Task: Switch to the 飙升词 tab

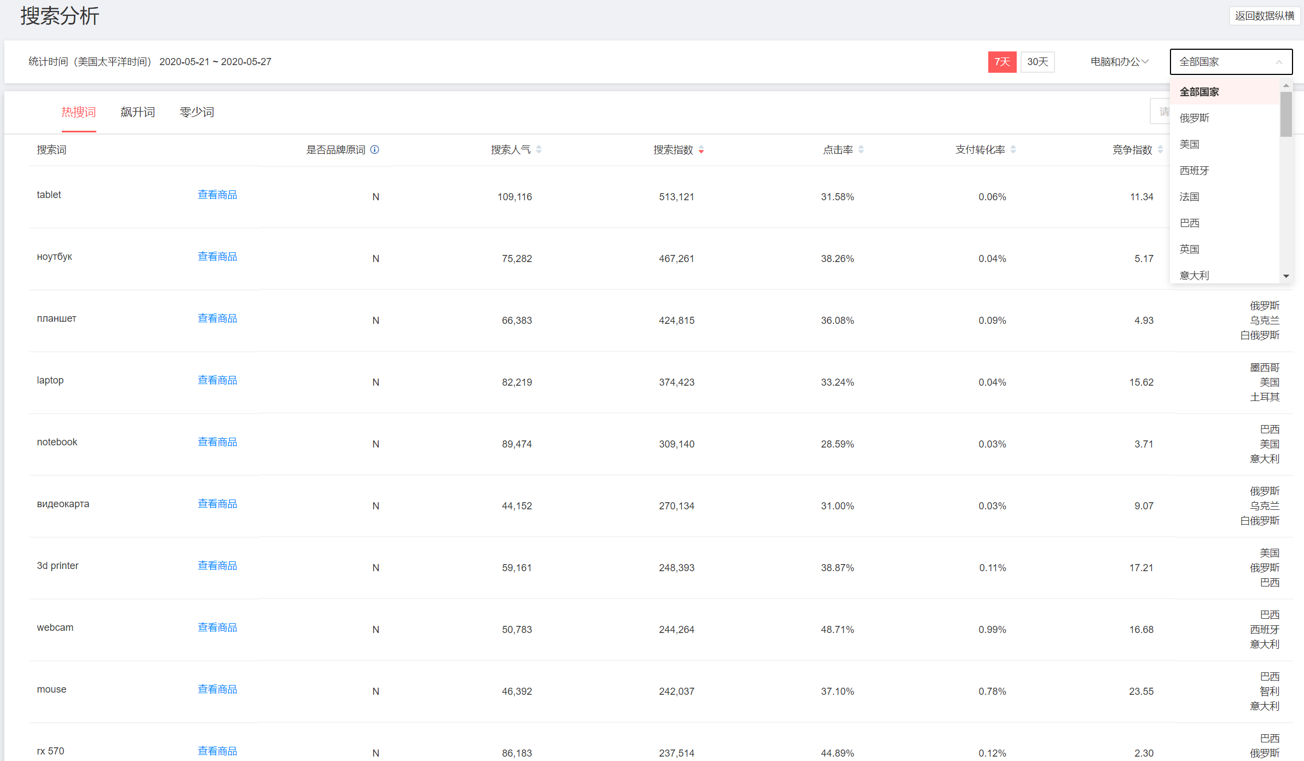Action: [x=138, y=112]
